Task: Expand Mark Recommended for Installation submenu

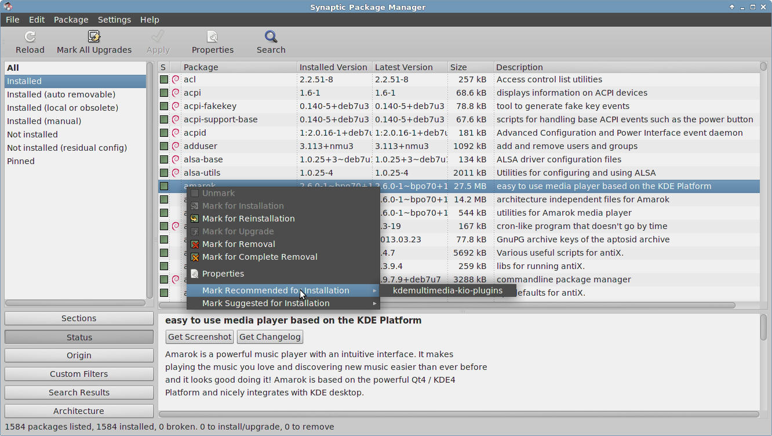Action: (283, 290)
